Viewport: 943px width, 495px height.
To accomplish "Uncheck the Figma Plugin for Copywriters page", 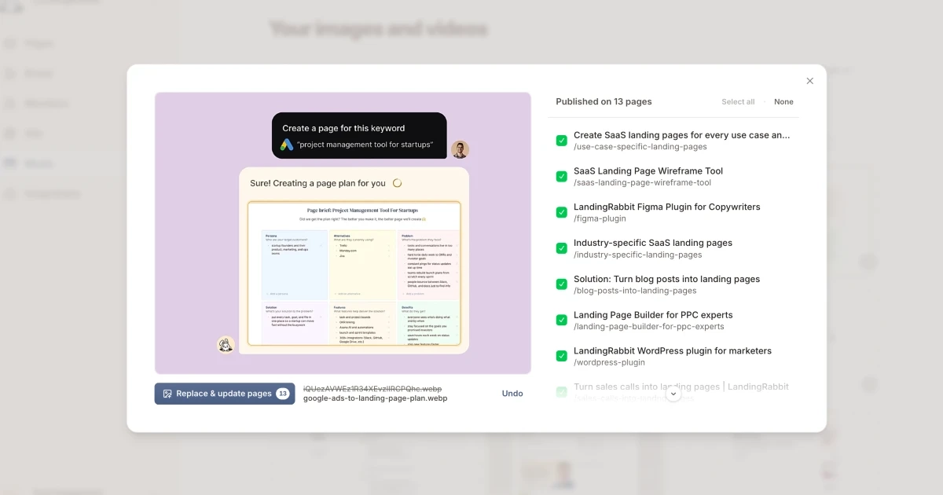I will pos(562,212).
